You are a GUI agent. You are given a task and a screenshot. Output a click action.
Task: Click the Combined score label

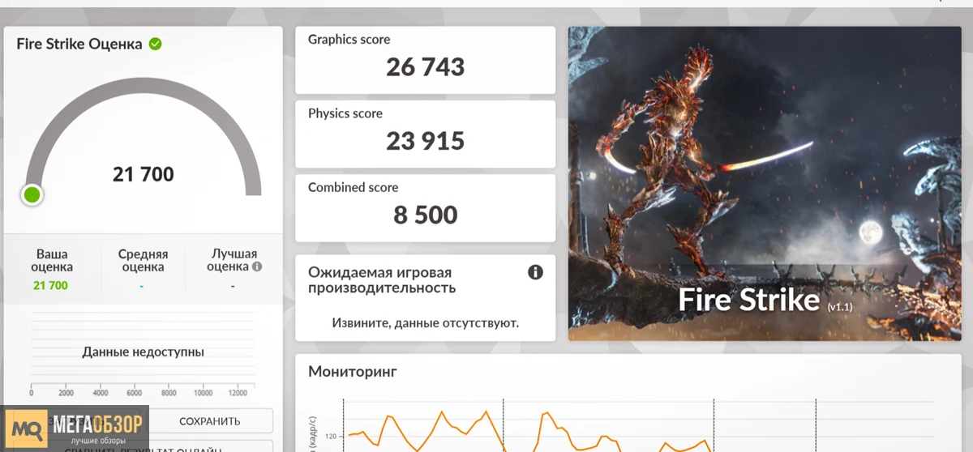pos(354,187)
